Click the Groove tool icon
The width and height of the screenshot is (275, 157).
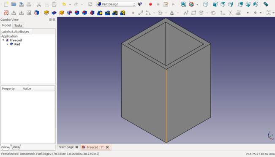click(x=69, y=13)
